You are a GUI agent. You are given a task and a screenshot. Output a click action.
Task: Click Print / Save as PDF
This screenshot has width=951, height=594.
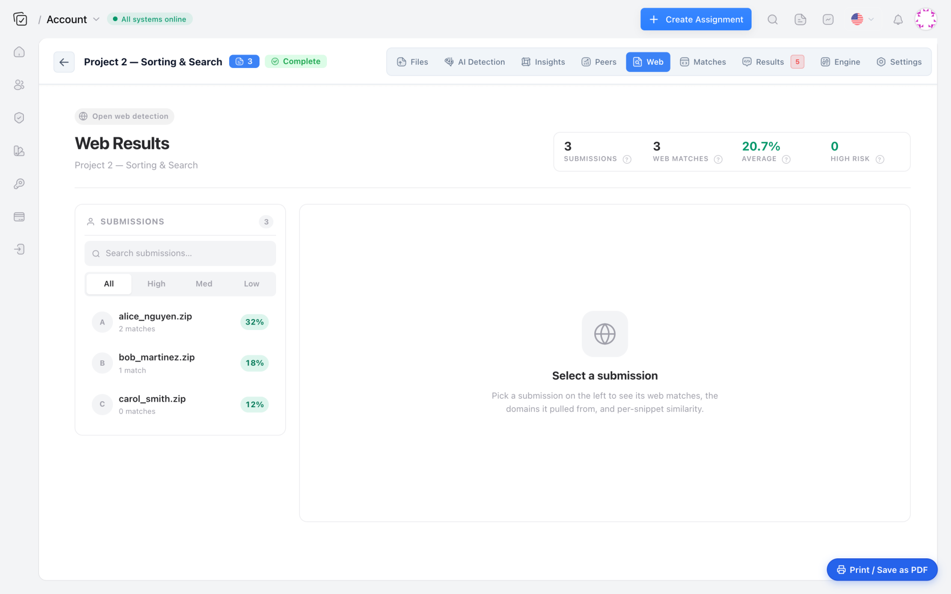tap(882, 570)
